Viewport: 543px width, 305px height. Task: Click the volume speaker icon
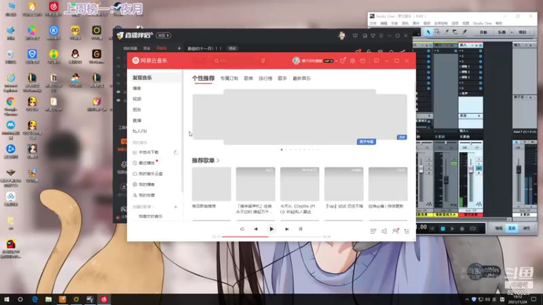pos(384,231)
